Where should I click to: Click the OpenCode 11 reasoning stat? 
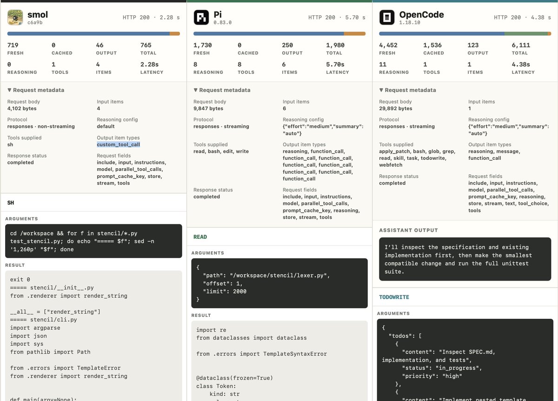point(394,68)
